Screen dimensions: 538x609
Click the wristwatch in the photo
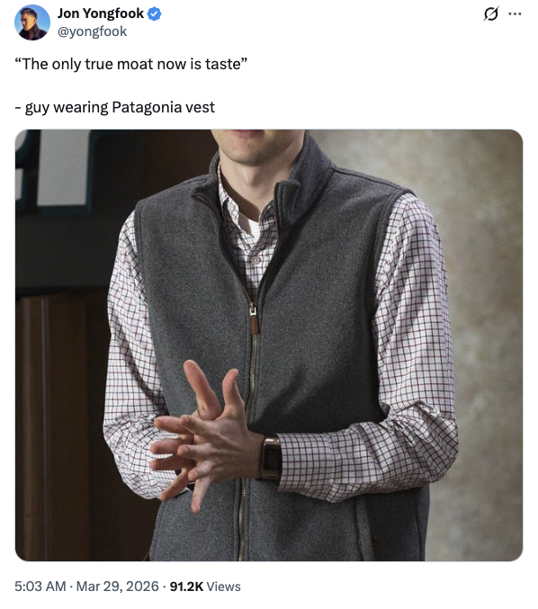coord(271,458)
